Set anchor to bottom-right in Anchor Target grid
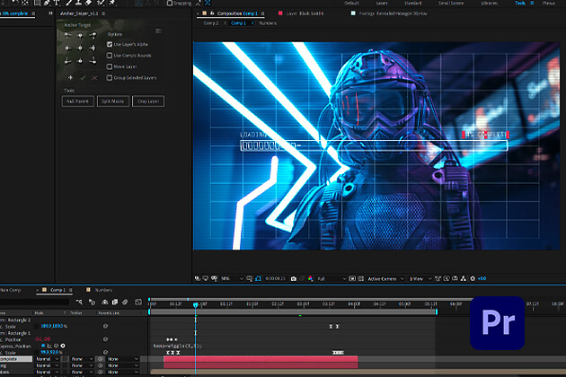Image resolution: width=566 pixels, height=377 pixels. pos(93,61)
